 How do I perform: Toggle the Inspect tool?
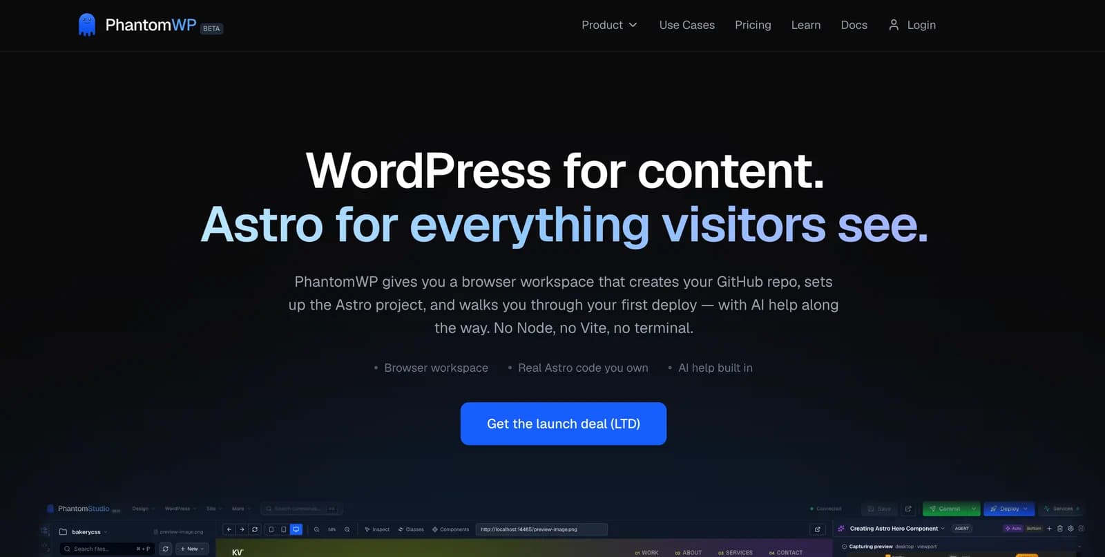coord(377,529)
